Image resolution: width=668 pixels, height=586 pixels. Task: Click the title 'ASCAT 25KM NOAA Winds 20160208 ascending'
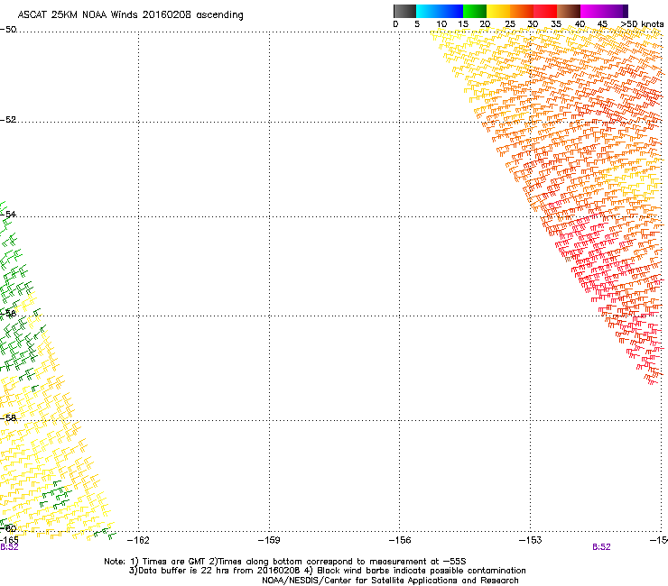[130, 15]
